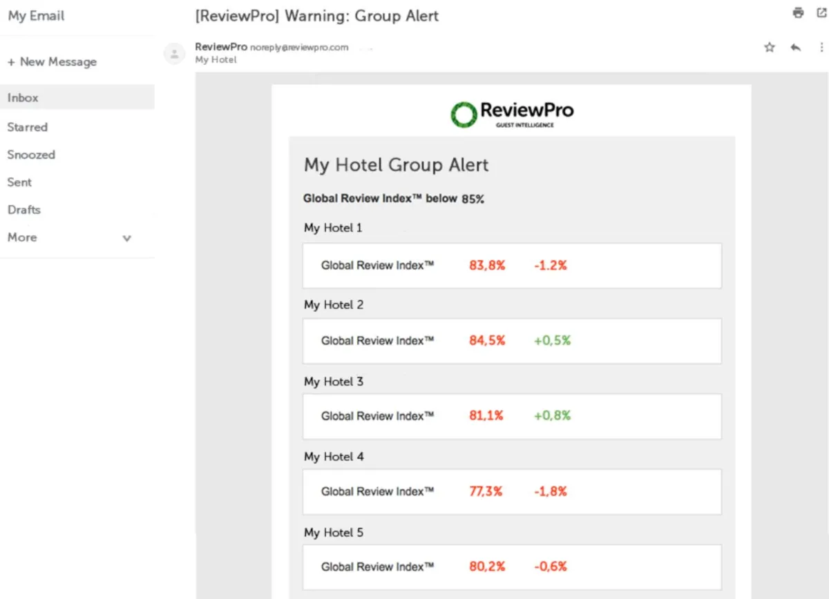The width and height of the screenshot is (829, 599).
Task: Click Global Review Index label in My Hotel 1 card
Action: [378, 265]
